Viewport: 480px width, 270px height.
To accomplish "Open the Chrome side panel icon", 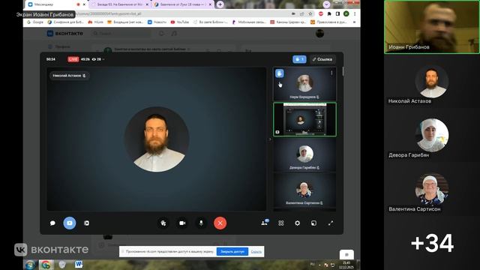I will (337, 13).
